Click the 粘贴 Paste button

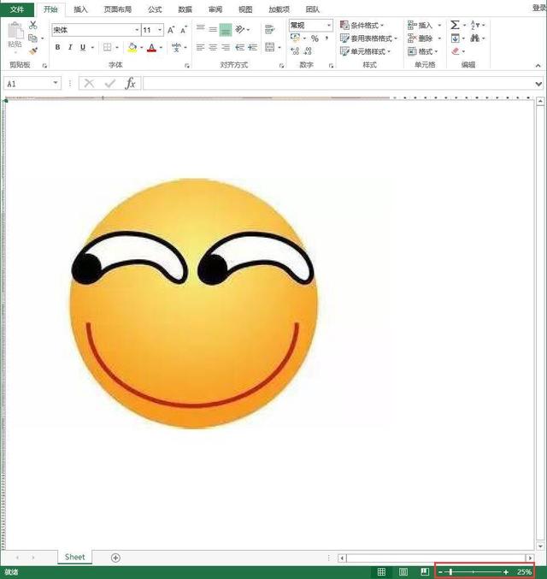[x=15, y=35]
